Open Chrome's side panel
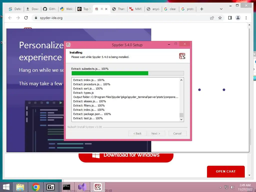256x192 pixels. (230, 18)
